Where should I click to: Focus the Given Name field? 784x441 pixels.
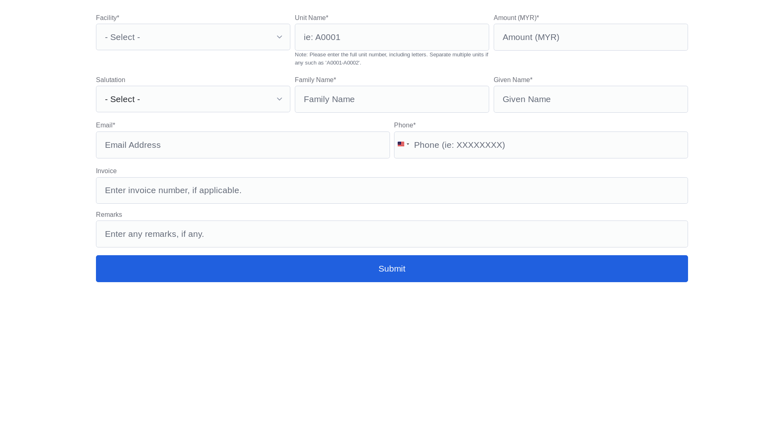click(590, 99)
